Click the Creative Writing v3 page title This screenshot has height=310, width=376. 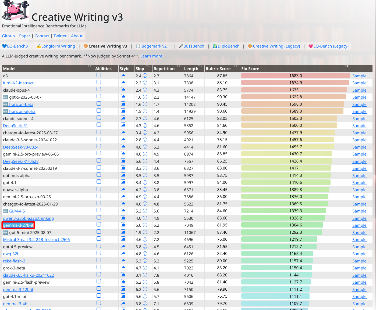77,17
